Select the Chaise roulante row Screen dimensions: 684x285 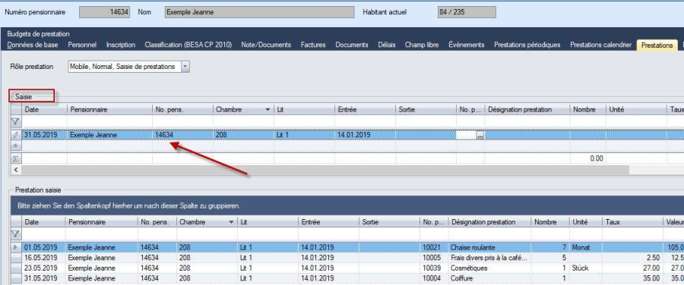pos(347,247)
